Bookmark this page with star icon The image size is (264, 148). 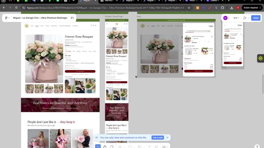click(x=189, y=8)
